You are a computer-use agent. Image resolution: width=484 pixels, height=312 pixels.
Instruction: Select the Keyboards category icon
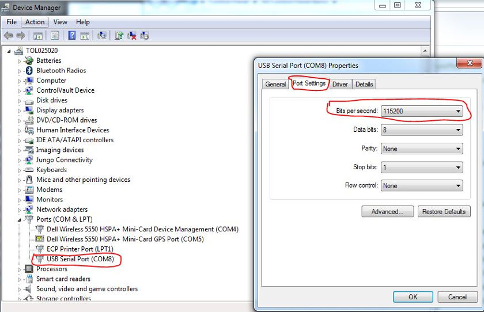[29, 170]
